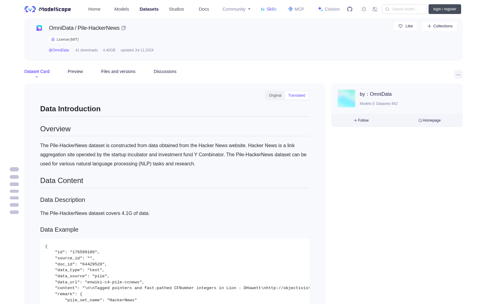This screenshot has height=304, width=487.
Task: Open the Skills navigation item
Action: (x=269, y=9)
